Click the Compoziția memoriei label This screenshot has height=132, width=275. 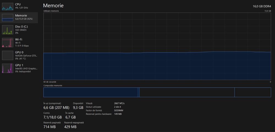coord(53,86)
